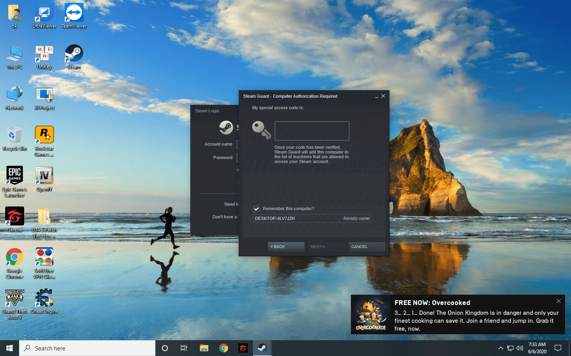
Task: Close the Steam Guard dialog window
Action: pos(383,96)
